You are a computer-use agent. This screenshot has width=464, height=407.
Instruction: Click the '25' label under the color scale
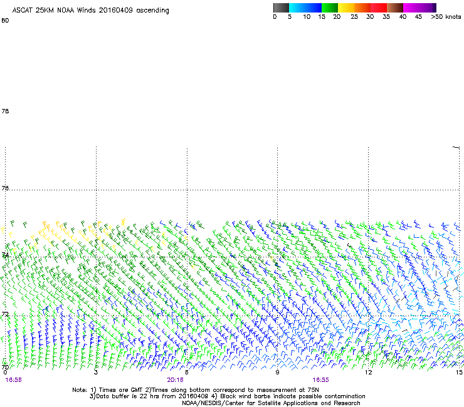coord(354,17)
